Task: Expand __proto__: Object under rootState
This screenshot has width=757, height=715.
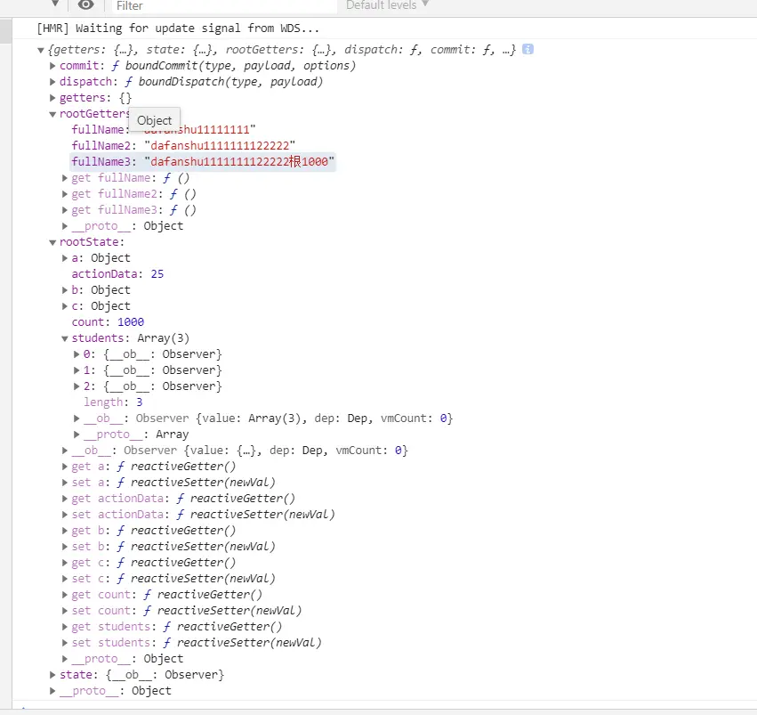Action: 65,659
